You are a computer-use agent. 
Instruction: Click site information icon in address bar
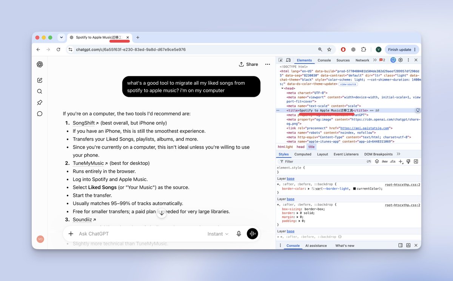[x=70, y=50]
